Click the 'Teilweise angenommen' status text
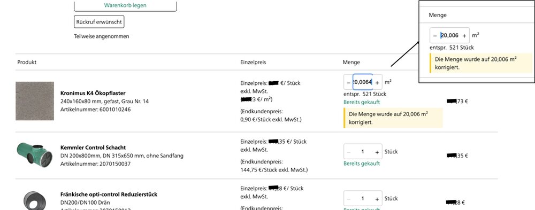This screenshot has height=210, width=535. point(101,36)
